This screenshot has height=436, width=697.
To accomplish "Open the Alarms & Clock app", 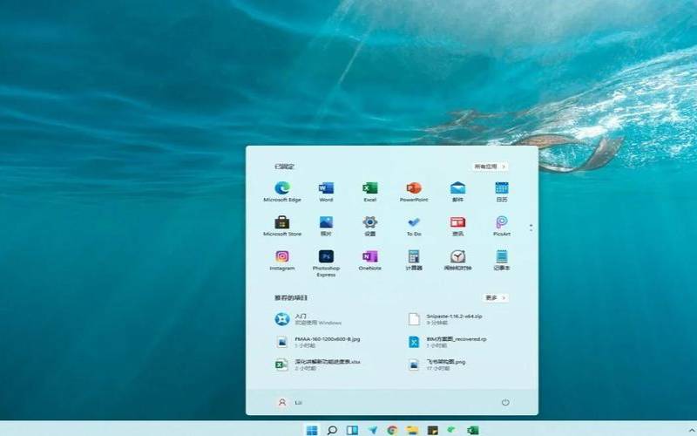I will tap(457, 260).
